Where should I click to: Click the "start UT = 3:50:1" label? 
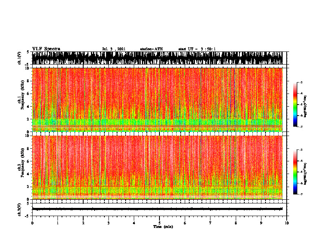pyautogui.click(x=197, y=49)
